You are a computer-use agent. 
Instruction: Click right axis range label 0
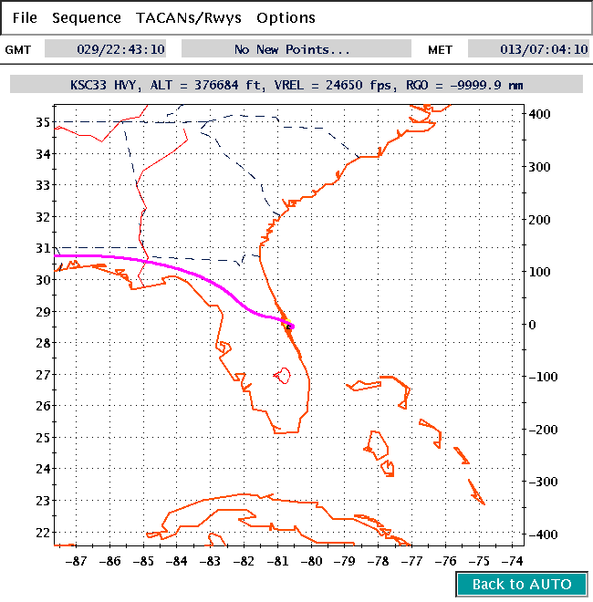click(532, 325)
